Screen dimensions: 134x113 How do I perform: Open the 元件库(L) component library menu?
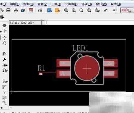tap(71, 4)
